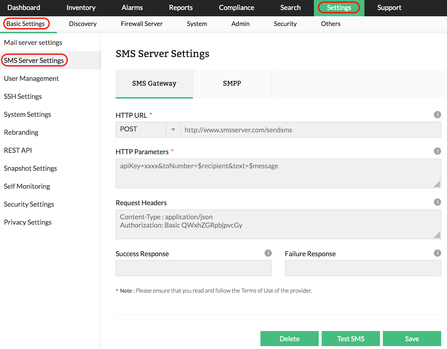
Task: Click into the HTTP URL text field
Action: coord(310,130)
